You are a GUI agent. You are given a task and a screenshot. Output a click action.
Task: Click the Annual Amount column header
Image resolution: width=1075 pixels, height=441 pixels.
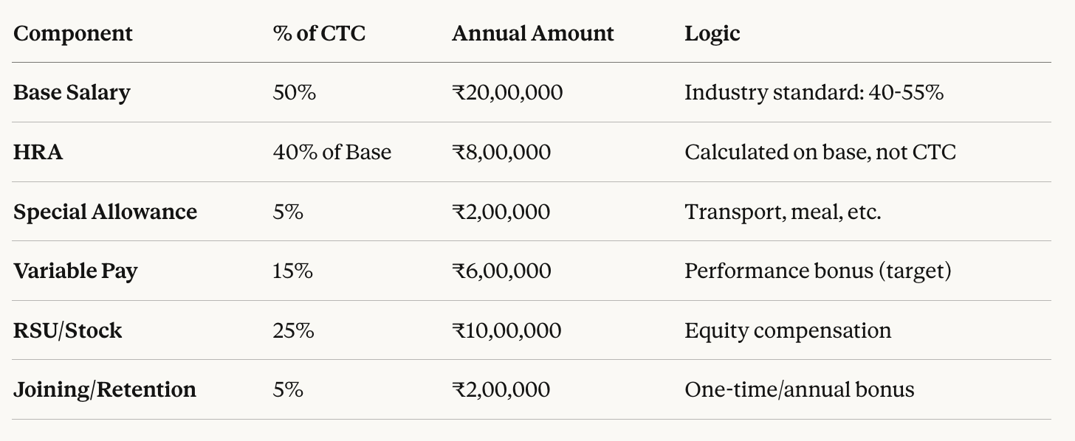(532, 33)
